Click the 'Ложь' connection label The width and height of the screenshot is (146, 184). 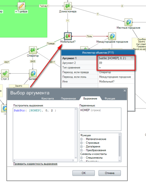click(x=89, y=36)
